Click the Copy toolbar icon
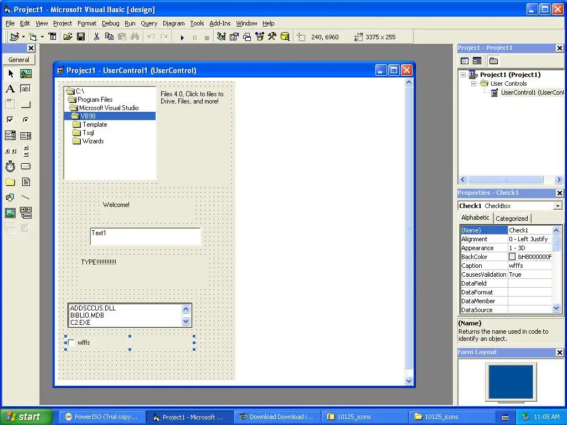The image size is (567, 425). 109,37
